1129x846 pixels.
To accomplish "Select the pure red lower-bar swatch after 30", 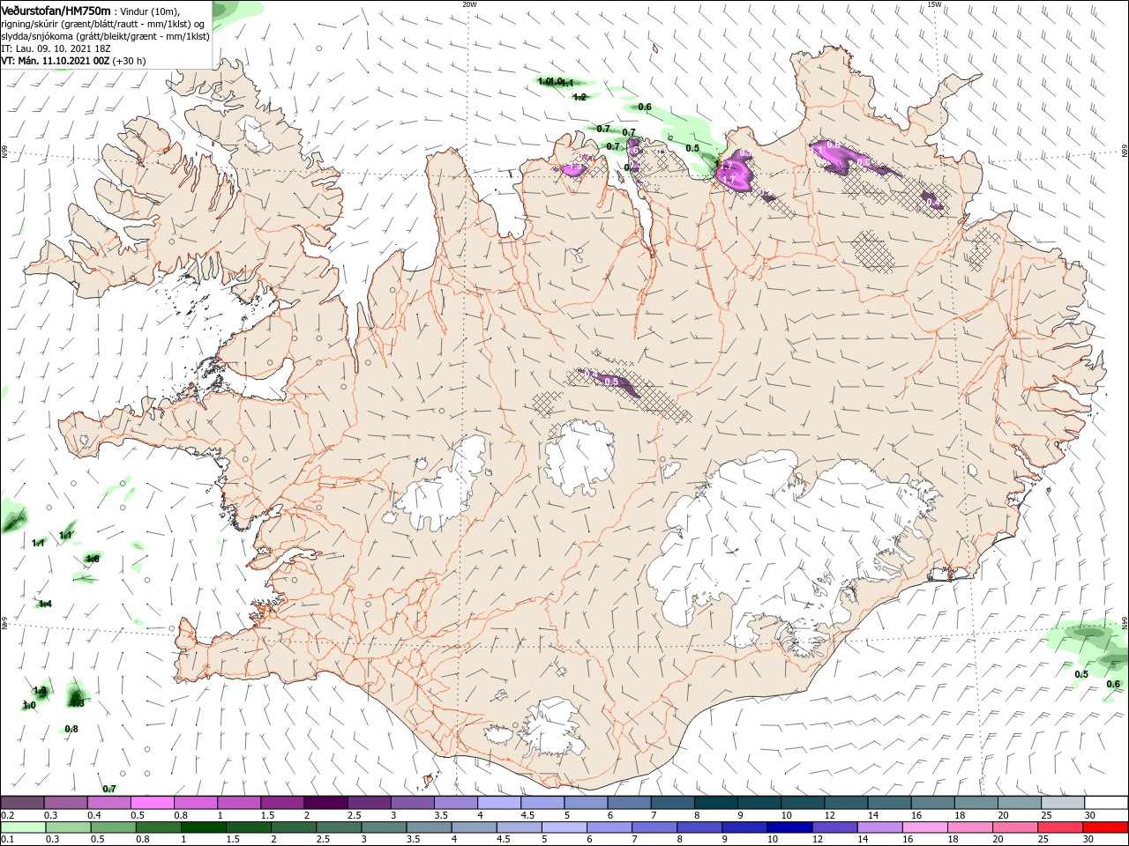I will (1107, 827).
